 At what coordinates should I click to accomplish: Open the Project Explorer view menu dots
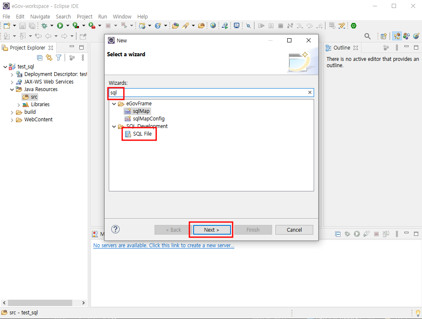(83, 58)
